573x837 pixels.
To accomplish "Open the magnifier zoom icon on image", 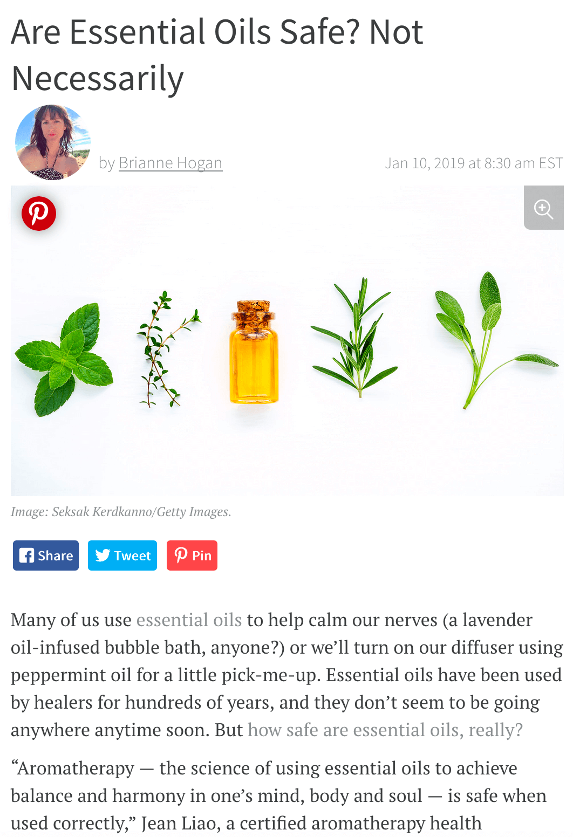I will click(x=544, y=208).
